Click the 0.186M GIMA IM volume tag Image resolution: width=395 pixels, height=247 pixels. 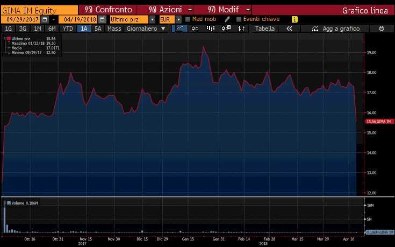click(x=379, y=232)
